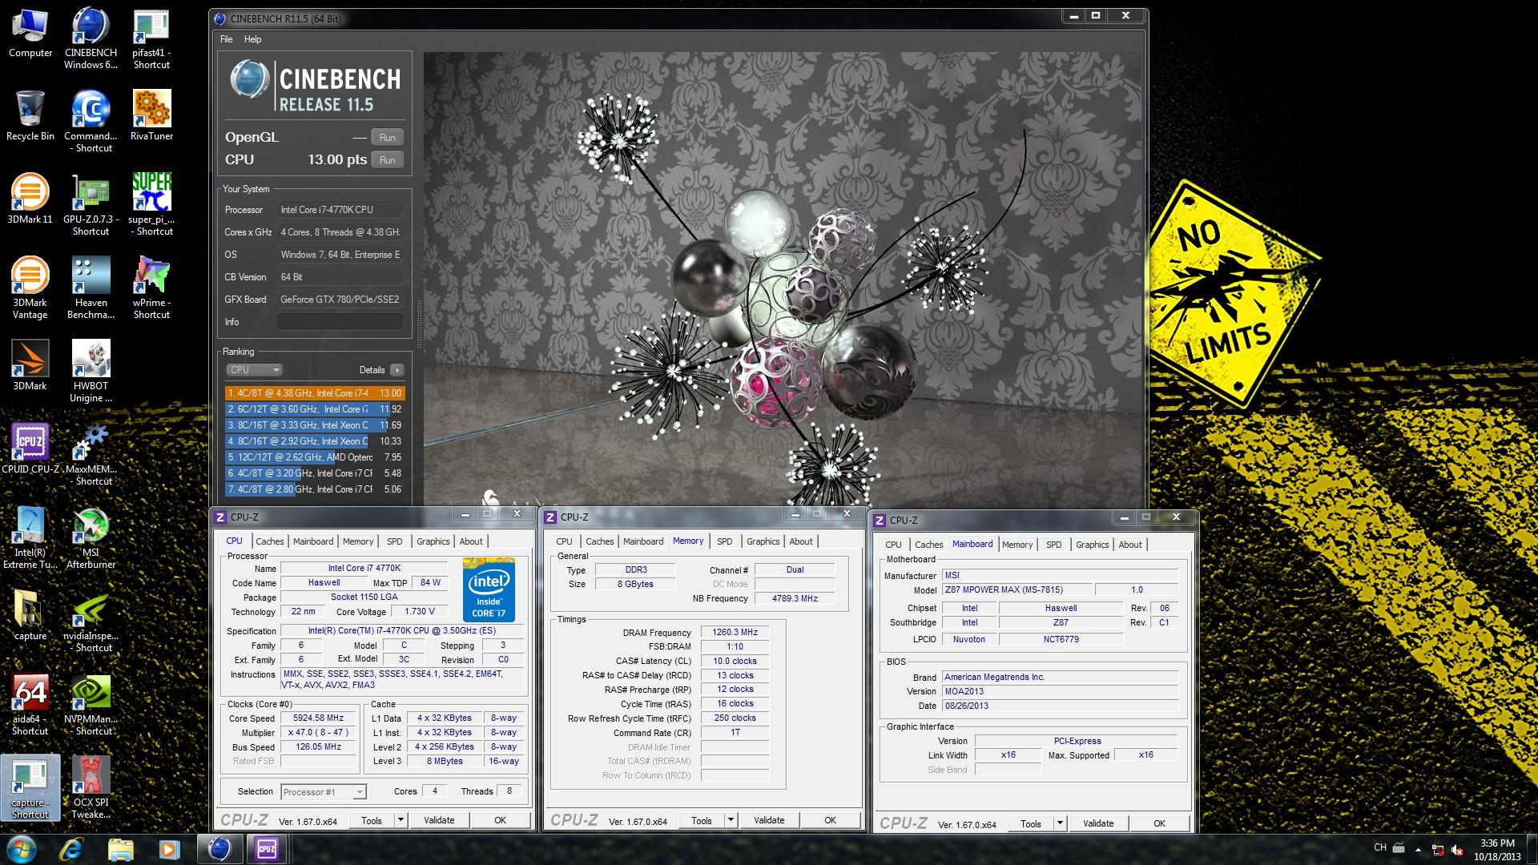Image resolution: width=1538 pixels, height=865 pixels.
Task: Select the Intel Extreme Tuning icon
Action: click(x=30, y=538)
